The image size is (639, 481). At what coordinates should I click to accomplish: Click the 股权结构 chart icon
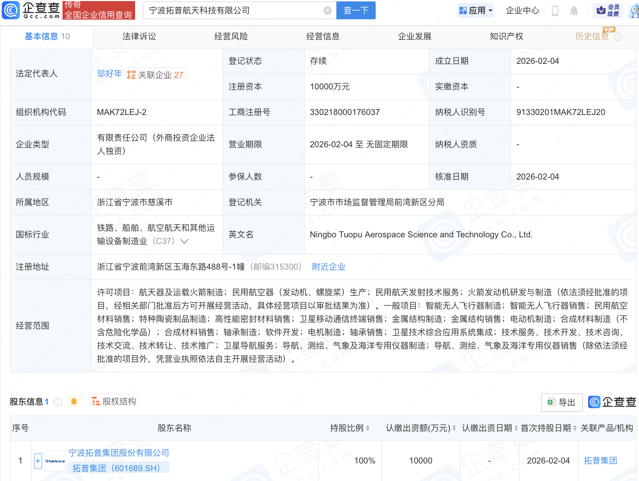95,400
